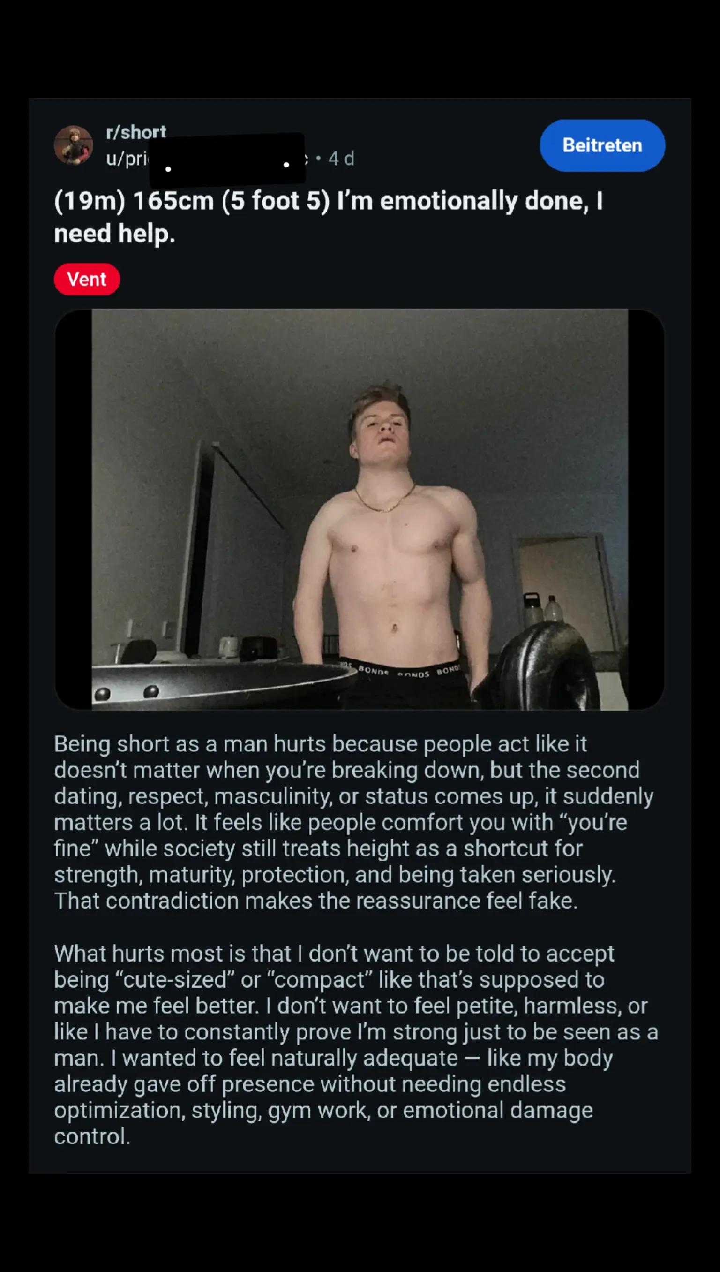Click the 4 d post timestamp
This screenshot has width=720, height=1272.
coord(341,159)
